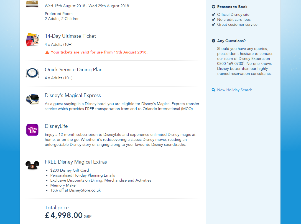Click the No credit card fees checkmark
The width and height of the screenshot is (301, 224).
click(213, 19)
